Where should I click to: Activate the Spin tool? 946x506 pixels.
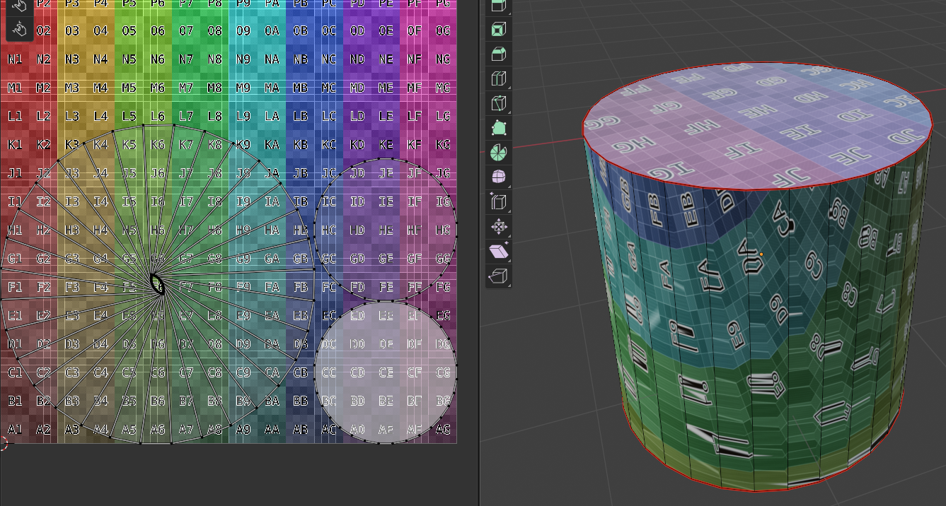[x=499, y=153]
